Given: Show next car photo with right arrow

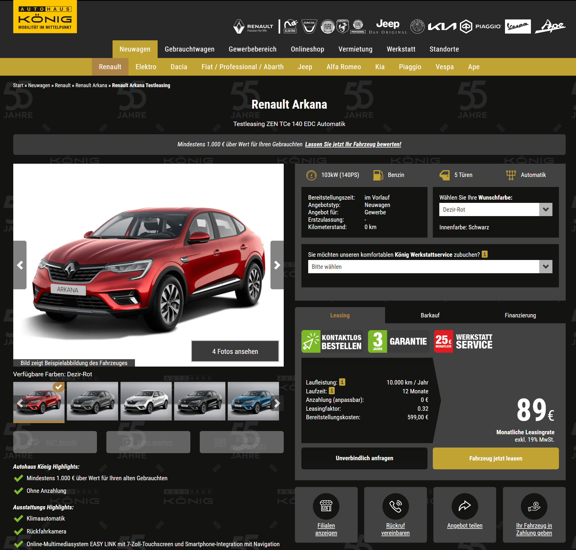Looking at the screenshot, I should (x=277, y=265).
